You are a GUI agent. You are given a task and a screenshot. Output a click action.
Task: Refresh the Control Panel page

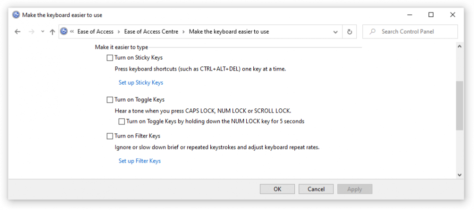(349, 31)
